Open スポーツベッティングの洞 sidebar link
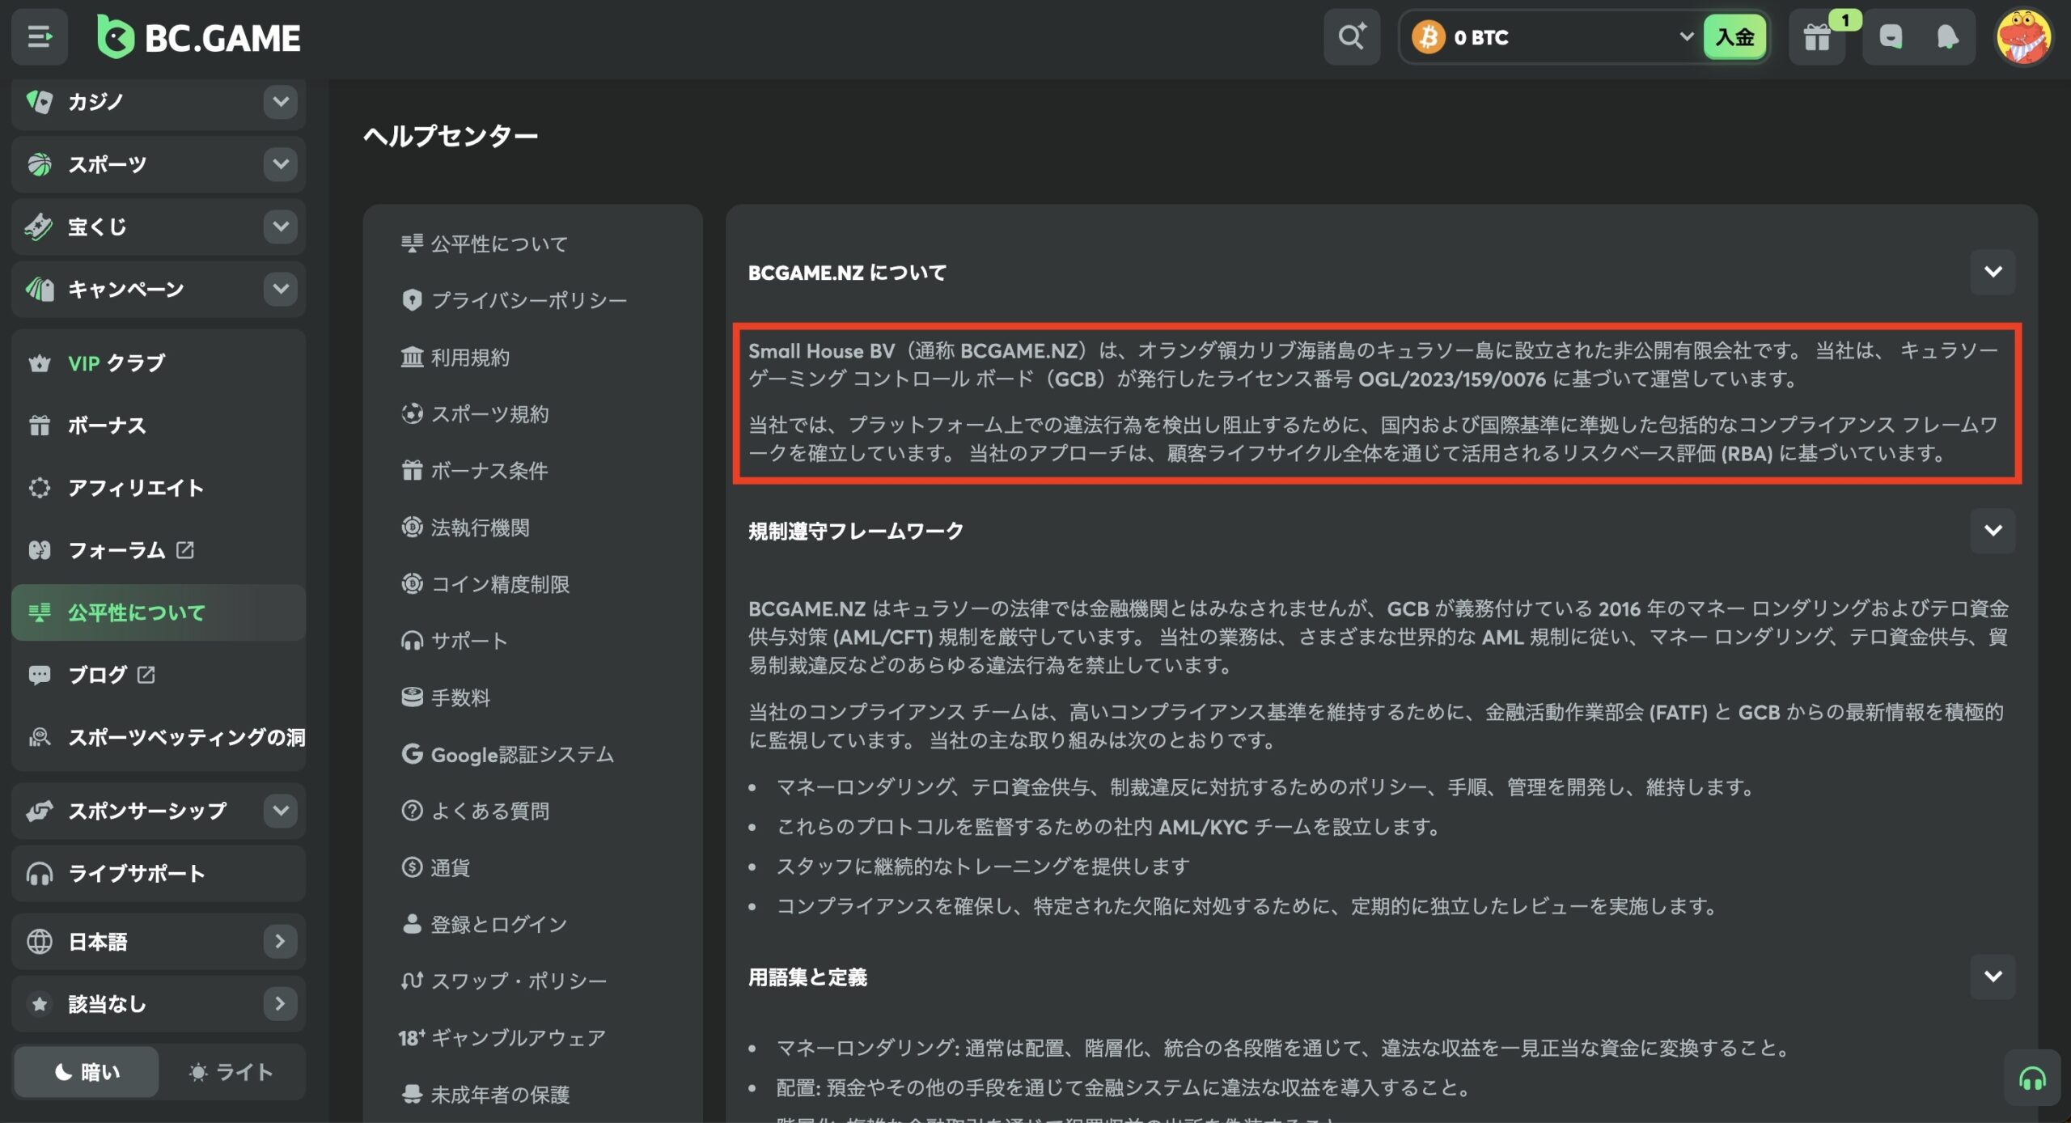2071x1123 pixels. [159, 737]
